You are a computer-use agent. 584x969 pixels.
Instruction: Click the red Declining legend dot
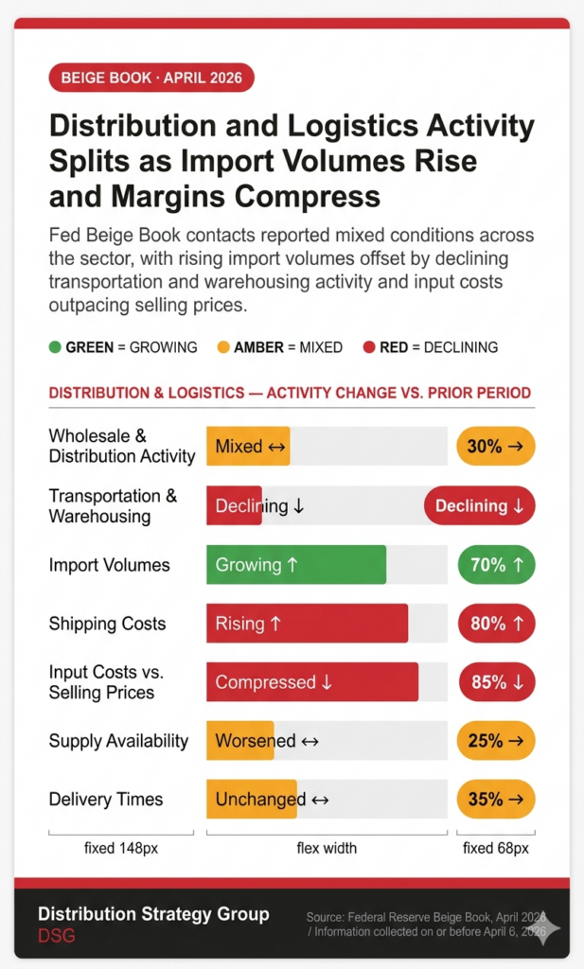coord(368,347)
